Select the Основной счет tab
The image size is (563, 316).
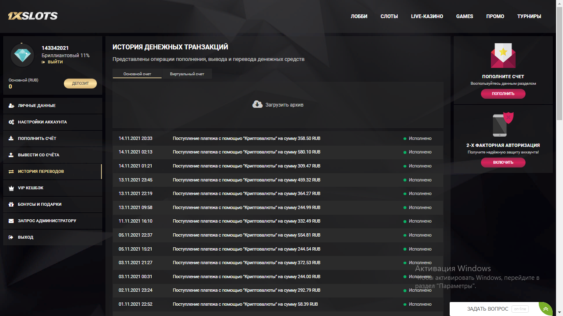(x=137, y=74)
